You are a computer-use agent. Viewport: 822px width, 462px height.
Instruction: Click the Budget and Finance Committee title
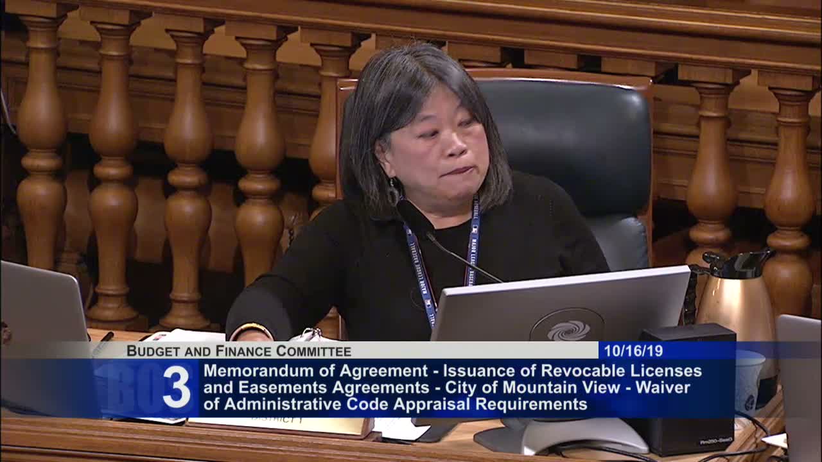click(x=239, y=351)
